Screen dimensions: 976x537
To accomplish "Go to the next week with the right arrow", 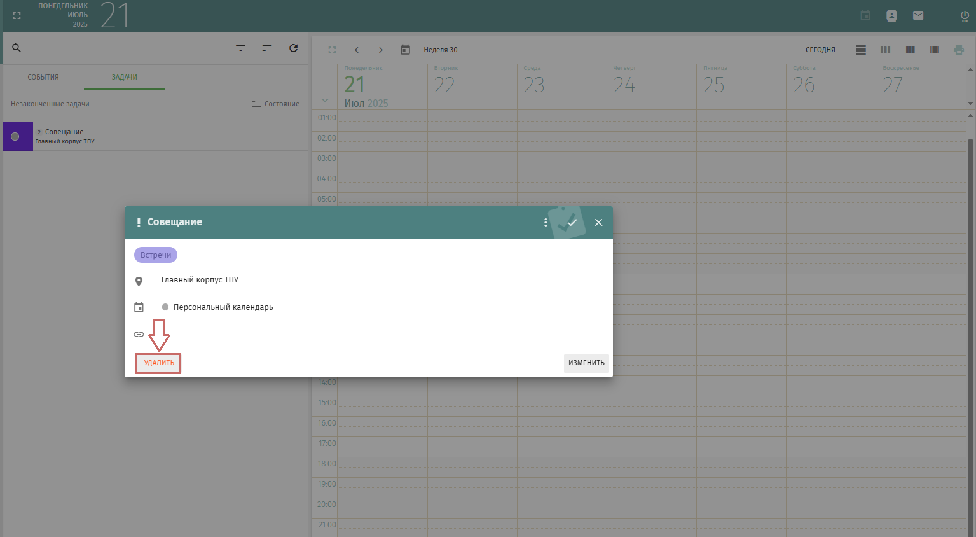I will 381,50.
